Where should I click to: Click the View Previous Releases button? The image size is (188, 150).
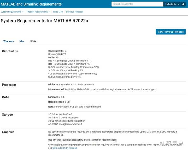point(171,32)
